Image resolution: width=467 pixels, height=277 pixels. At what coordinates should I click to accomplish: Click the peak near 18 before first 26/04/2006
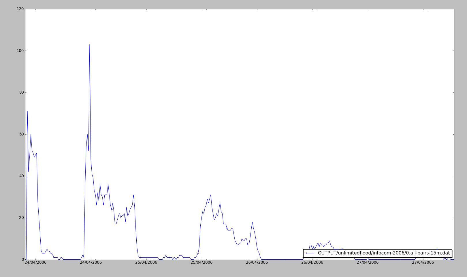pyautogui.click(x=252, y=222)
